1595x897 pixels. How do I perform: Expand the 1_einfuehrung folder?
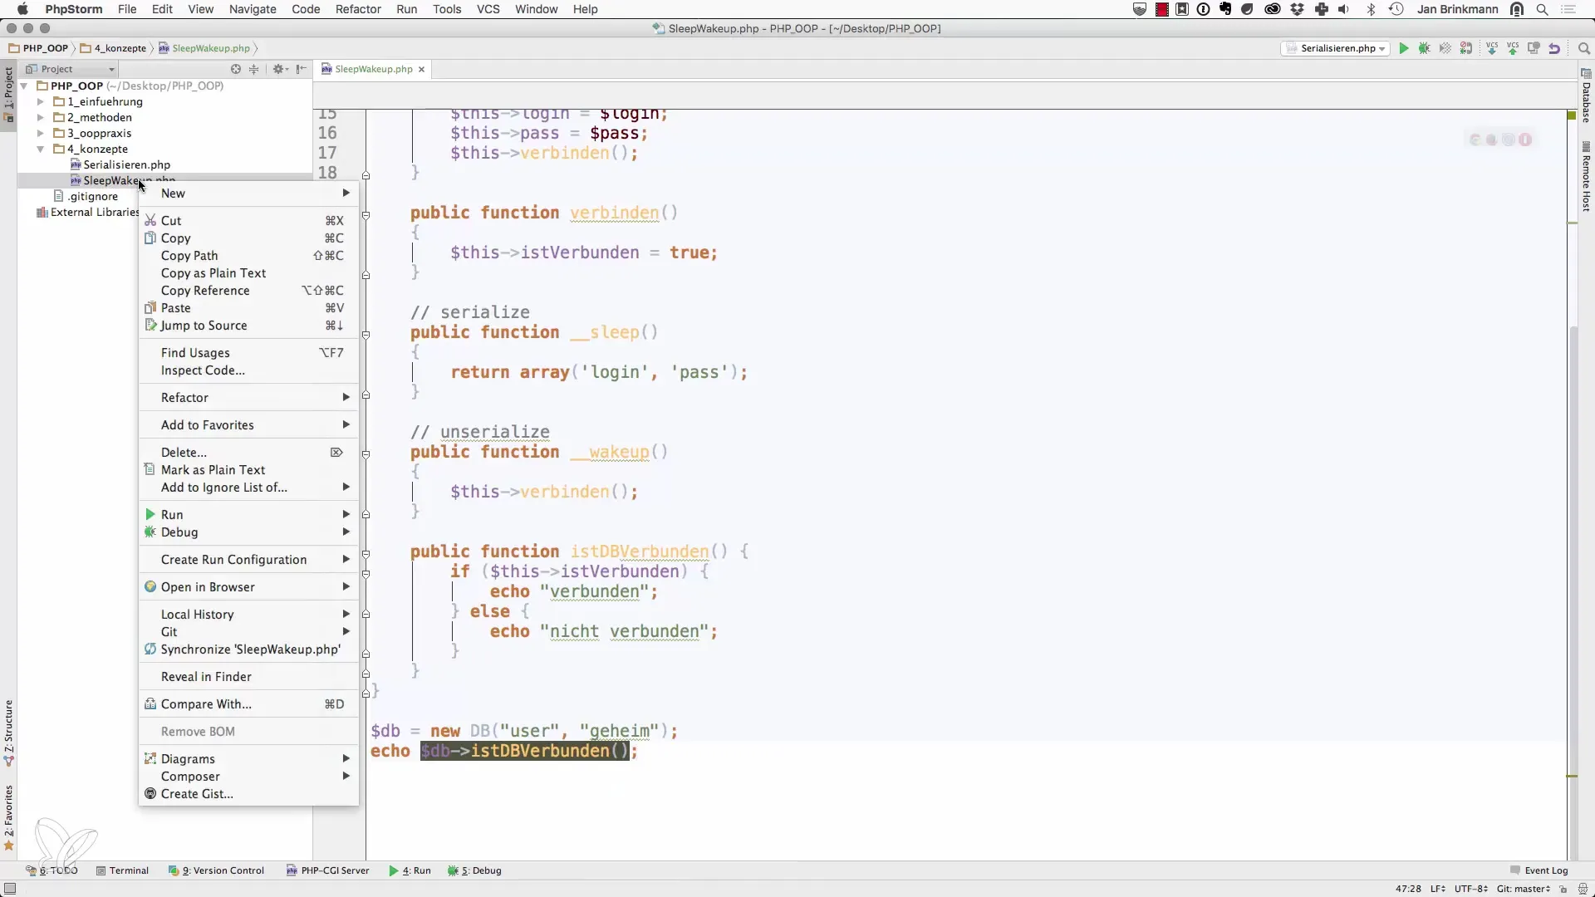click(40, 101)
